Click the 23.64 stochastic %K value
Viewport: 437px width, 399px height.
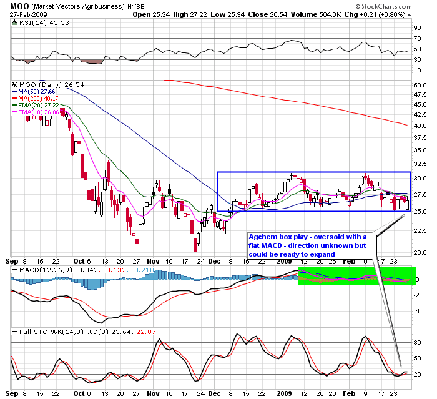pos(122,332)
